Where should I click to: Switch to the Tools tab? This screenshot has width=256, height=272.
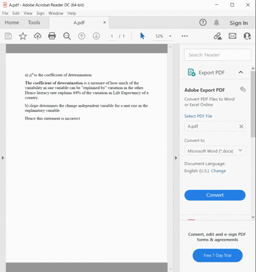tap(34, 22)
